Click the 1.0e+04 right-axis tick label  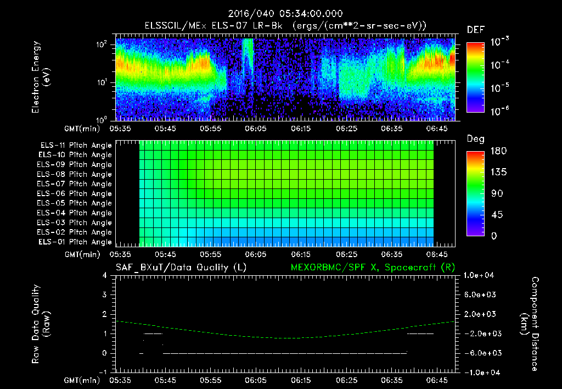point(479,275)
